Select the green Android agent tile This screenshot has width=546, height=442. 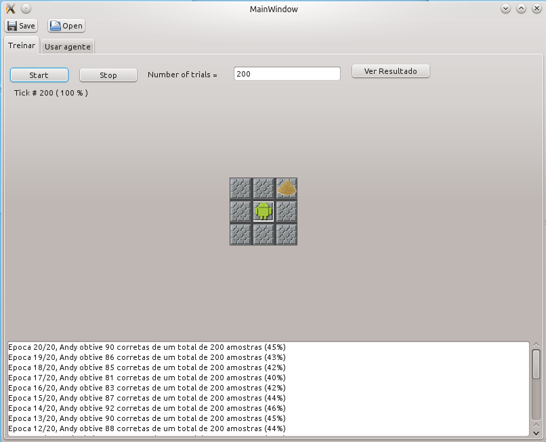click(264, 212)
